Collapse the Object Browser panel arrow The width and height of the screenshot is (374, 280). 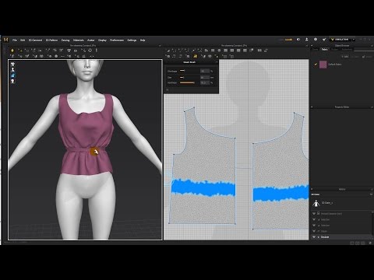pos(312,46)
